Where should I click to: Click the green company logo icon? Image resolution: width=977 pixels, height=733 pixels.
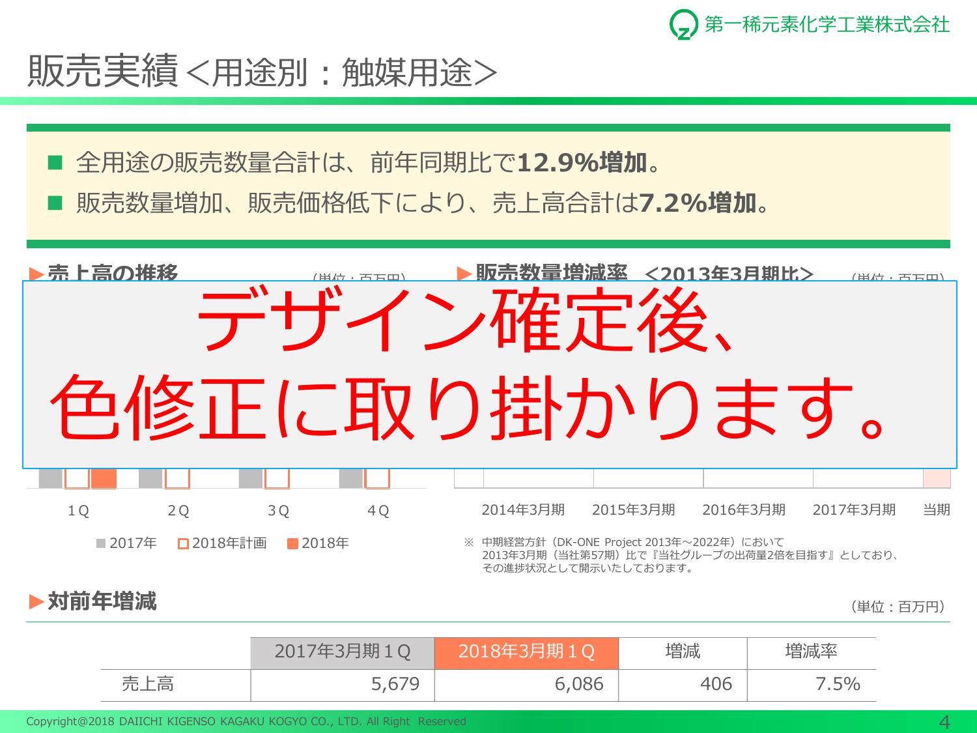click(x=683, y=25)
